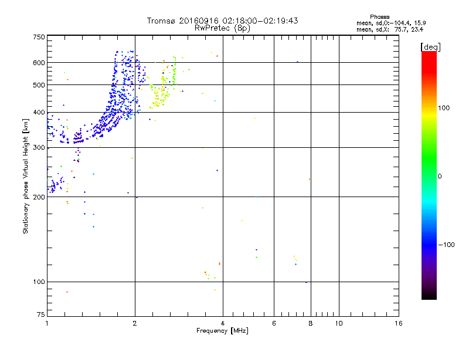Click the 'mean, sd,O:-104.4, 15.9' statistic
The height and width of the screenshot is (352, 469).
391,23
